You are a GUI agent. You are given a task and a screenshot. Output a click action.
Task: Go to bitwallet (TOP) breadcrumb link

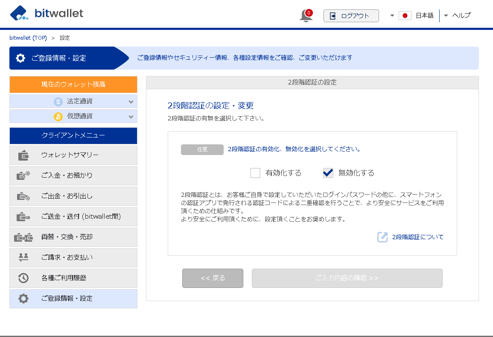28,38
